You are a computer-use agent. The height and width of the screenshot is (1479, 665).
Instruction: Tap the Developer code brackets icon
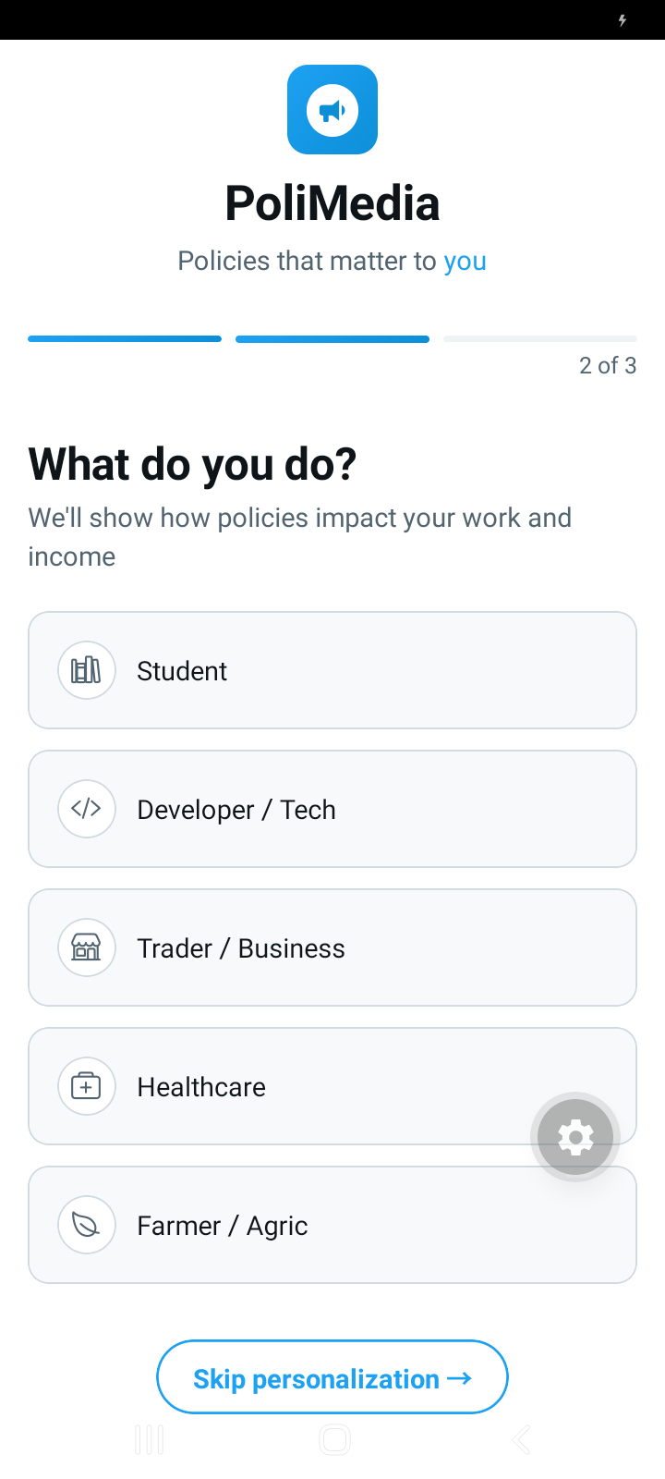click(x=87, y=809)
